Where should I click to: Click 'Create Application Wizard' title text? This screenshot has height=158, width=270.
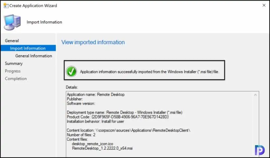click(33, 6)
